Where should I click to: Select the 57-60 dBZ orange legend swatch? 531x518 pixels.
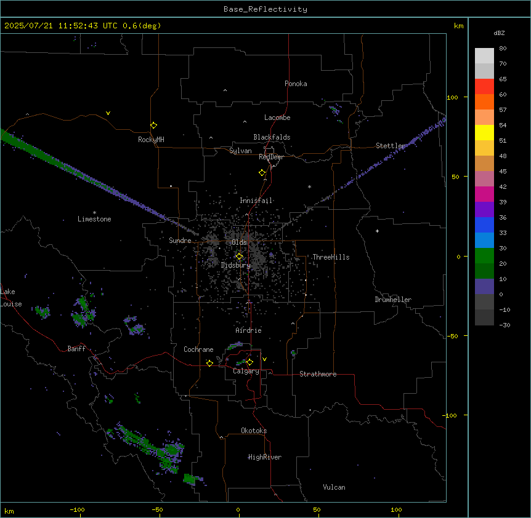tap(484, 102)
